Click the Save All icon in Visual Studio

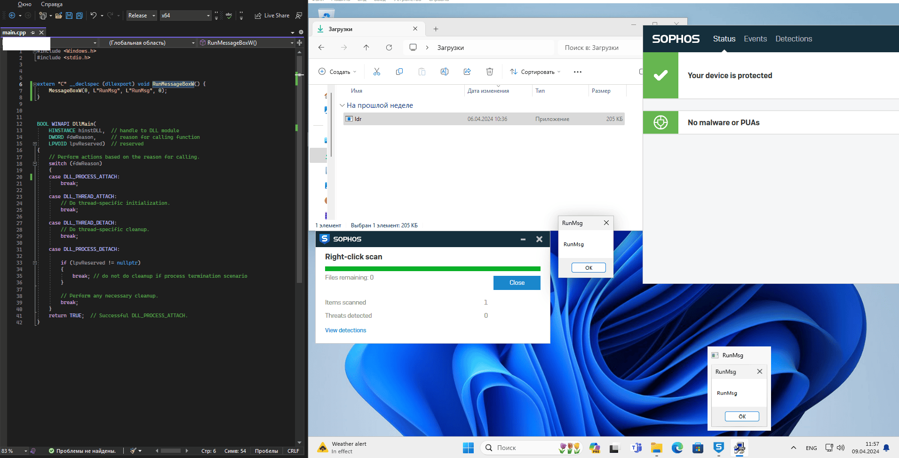click(x=80, y=16)
